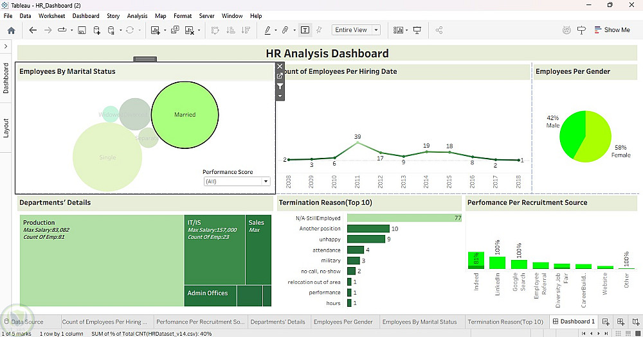Click the Share workbook icon
The width and height of the screenshot is (643, 337).
(x=439, y=30)
